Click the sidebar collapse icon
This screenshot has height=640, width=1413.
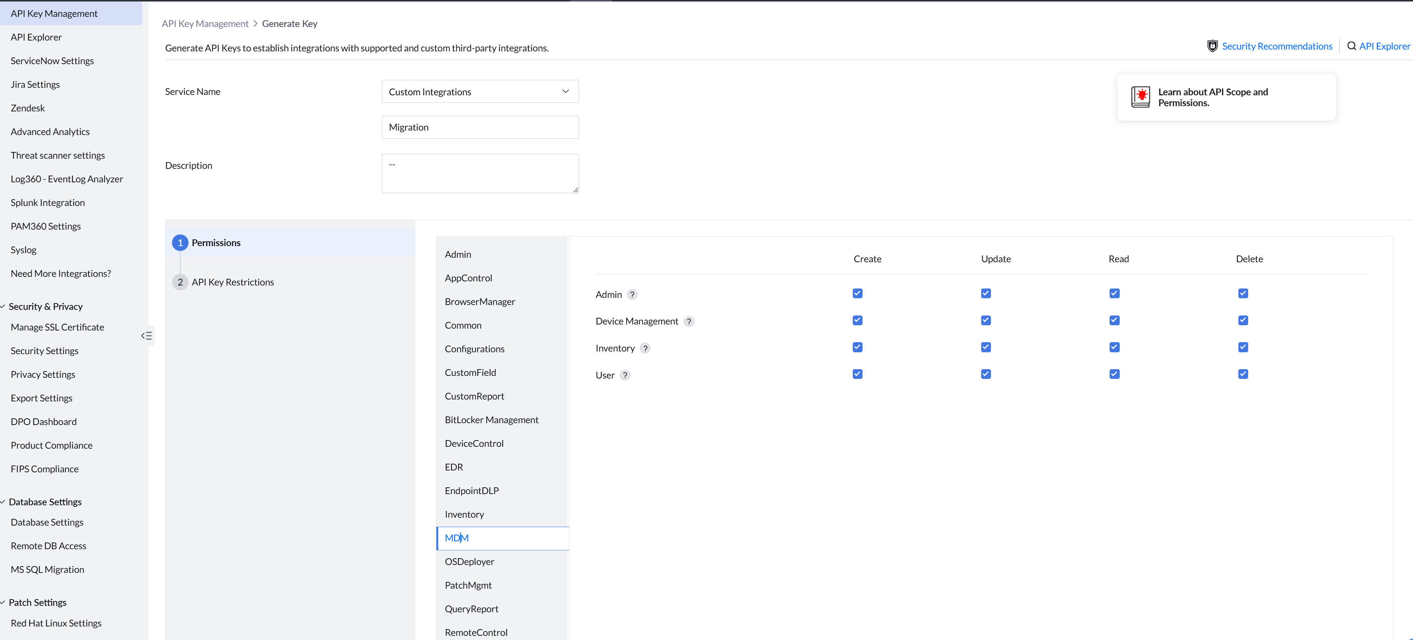point(146,336)
